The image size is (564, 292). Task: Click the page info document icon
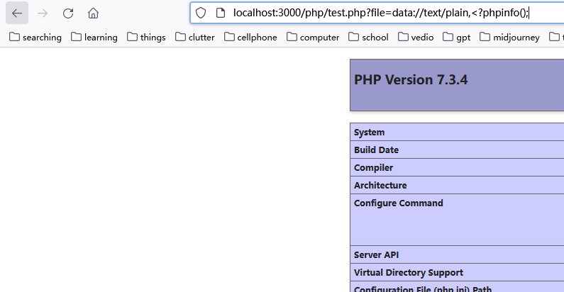pos(220,13)
